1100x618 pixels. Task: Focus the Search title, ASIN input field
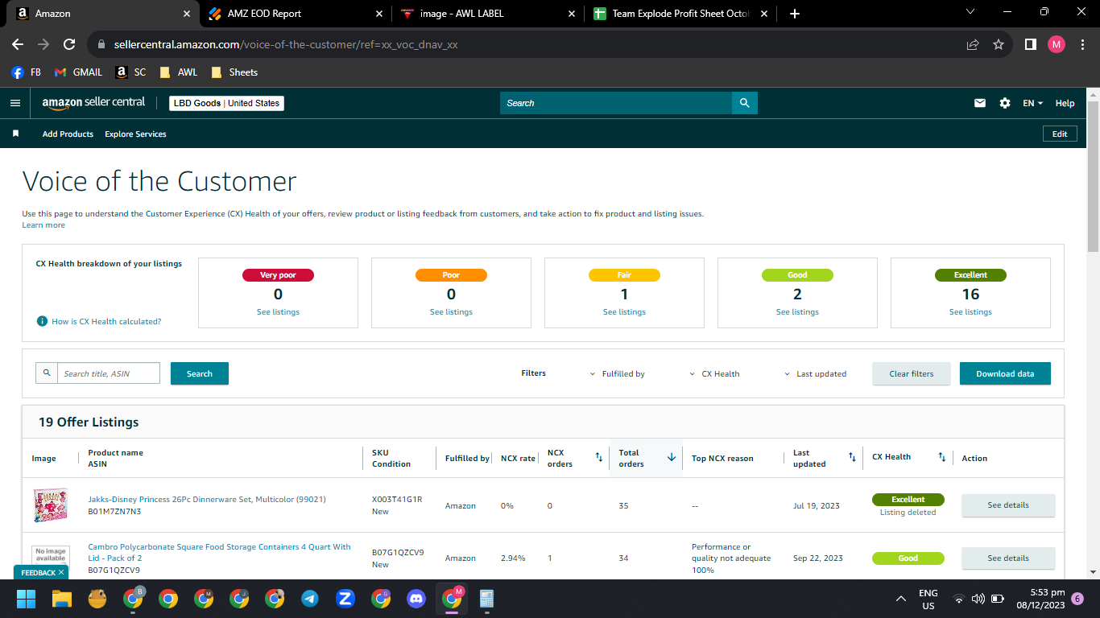point(109,373)
